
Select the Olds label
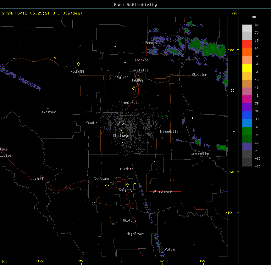coord(122,124)
